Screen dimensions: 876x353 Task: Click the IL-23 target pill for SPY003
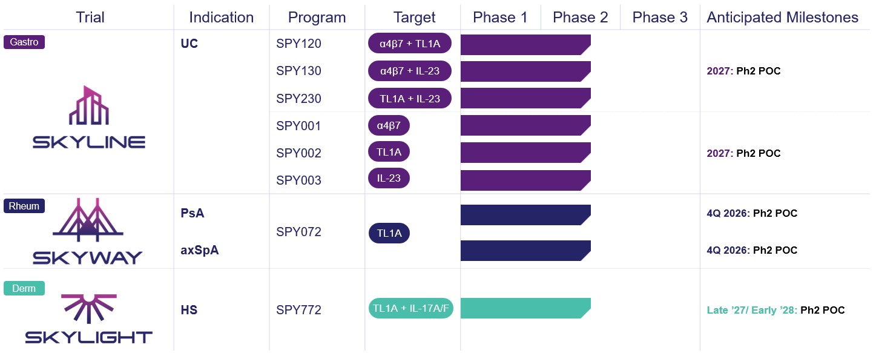(389, 179)
